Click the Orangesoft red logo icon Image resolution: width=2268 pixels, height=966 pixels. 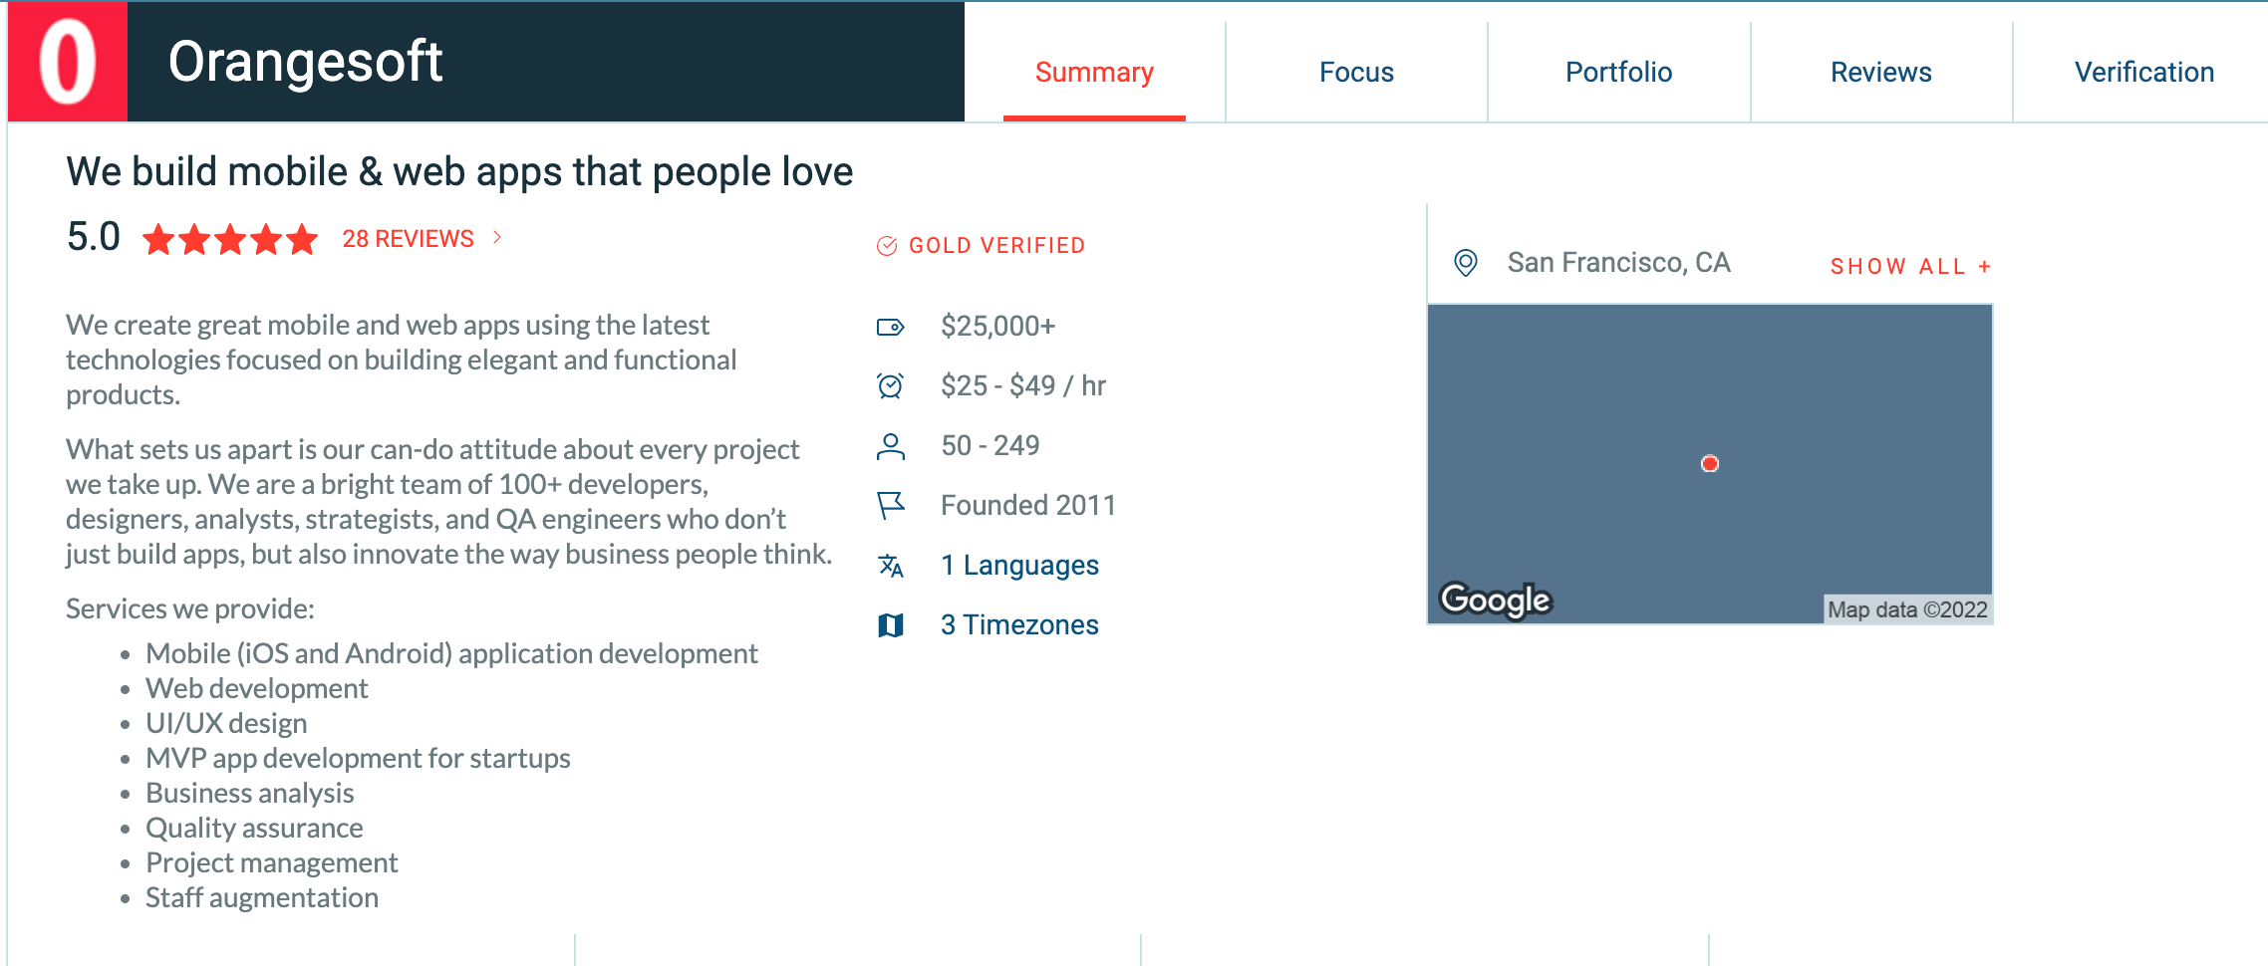click(68, 62)
